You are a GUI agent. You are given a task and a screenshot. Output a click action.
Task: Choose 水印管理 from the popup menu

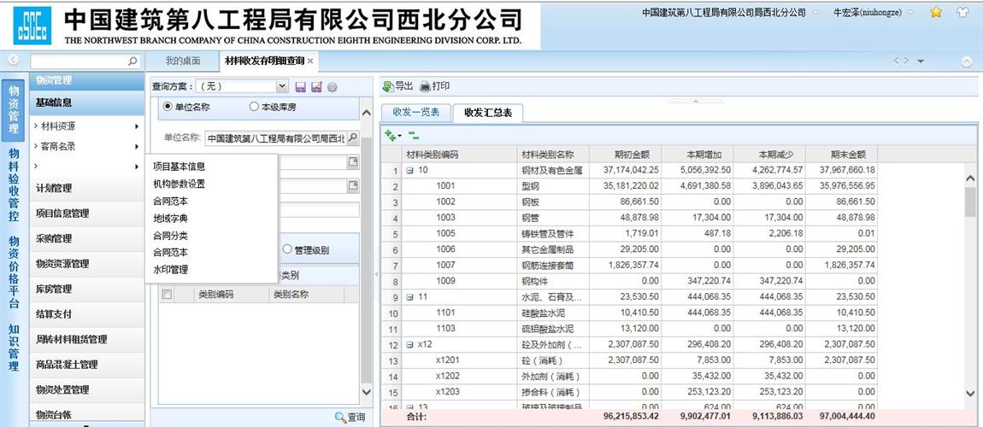170,271
